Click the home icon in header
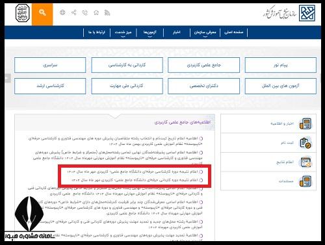The height and width of the screenshot is (245, 325). pos(96,13)
